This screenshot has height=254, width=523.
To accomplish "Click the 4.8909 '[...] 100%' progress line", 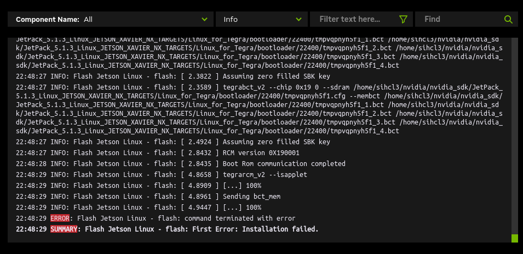I will tap(139, 185).
